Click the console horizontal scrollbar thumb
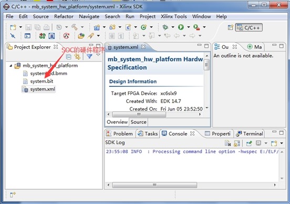The width and height of the screenshot is (290, 204). [x=154, y=185]
